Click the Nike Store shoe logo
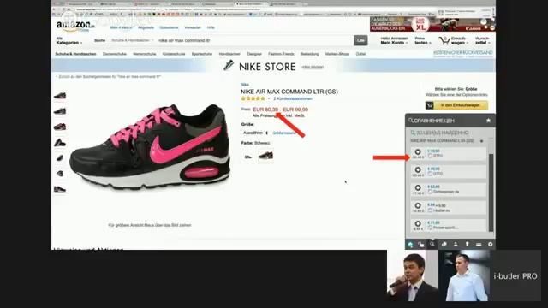 [229, 65]
